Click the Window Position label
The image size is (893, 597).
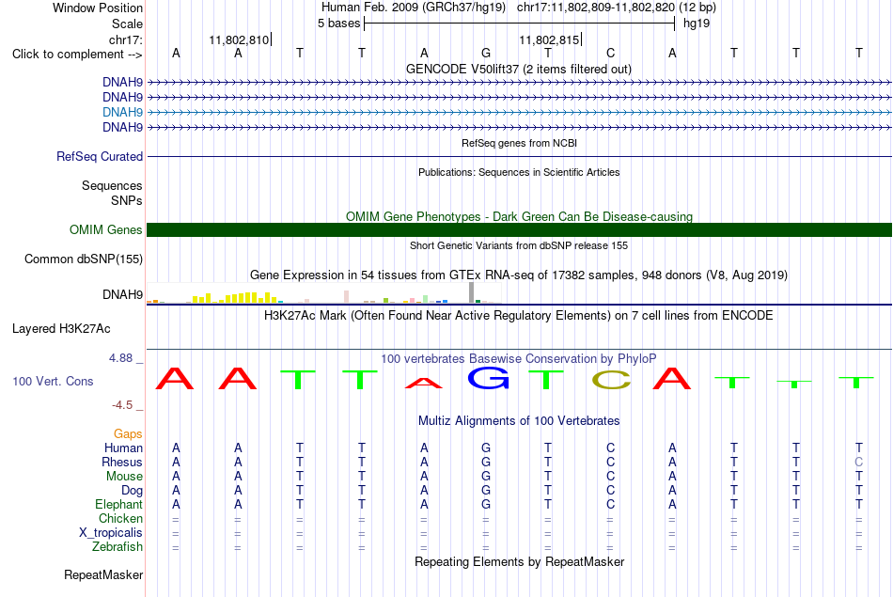[98, 8]
